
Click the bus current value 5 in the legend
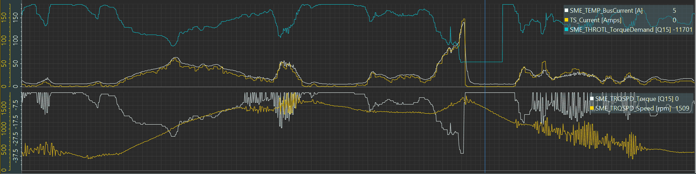(x=674, y=11)
